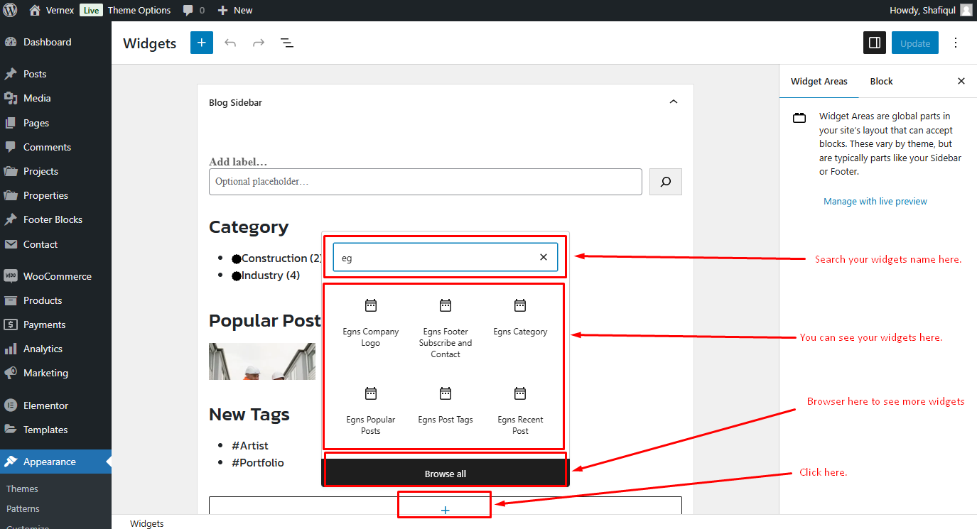Image resolution: width=977 pixels, height=529 pixels.
Task: Click the Update button
Action: coord(915,43)
